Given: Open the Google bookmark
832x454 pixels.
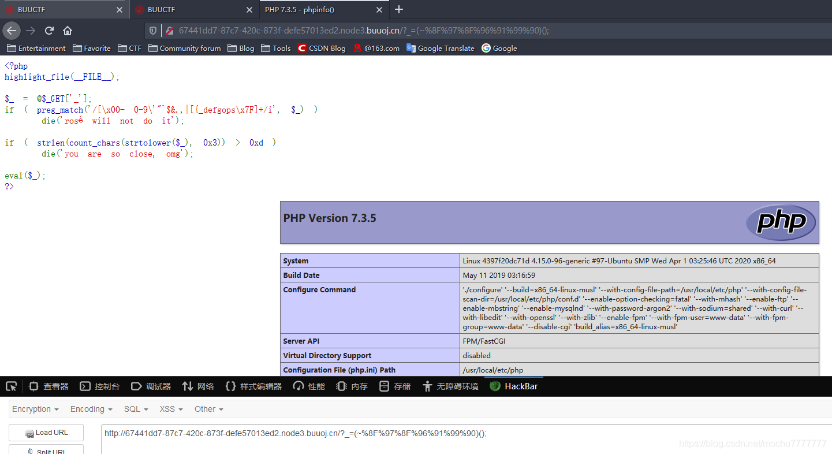Looking at the screenshot, I should pyautogui.click(x=499, y=48).
